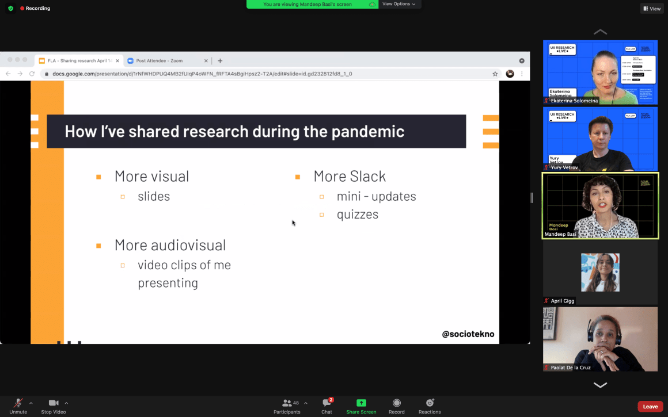Click the 'quizzes' sub-bullet

tap(358, 215)
